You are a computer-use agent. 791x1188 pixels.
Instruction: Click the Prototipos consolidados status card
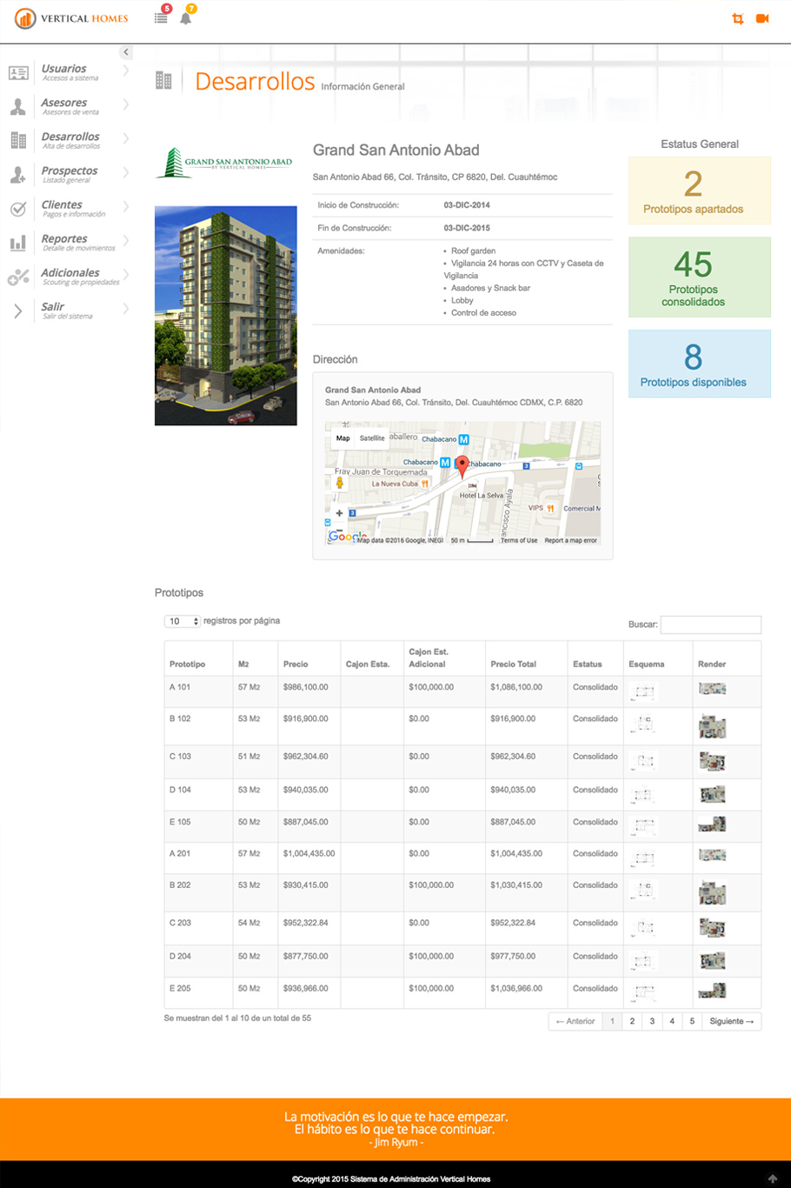point(700,277)
